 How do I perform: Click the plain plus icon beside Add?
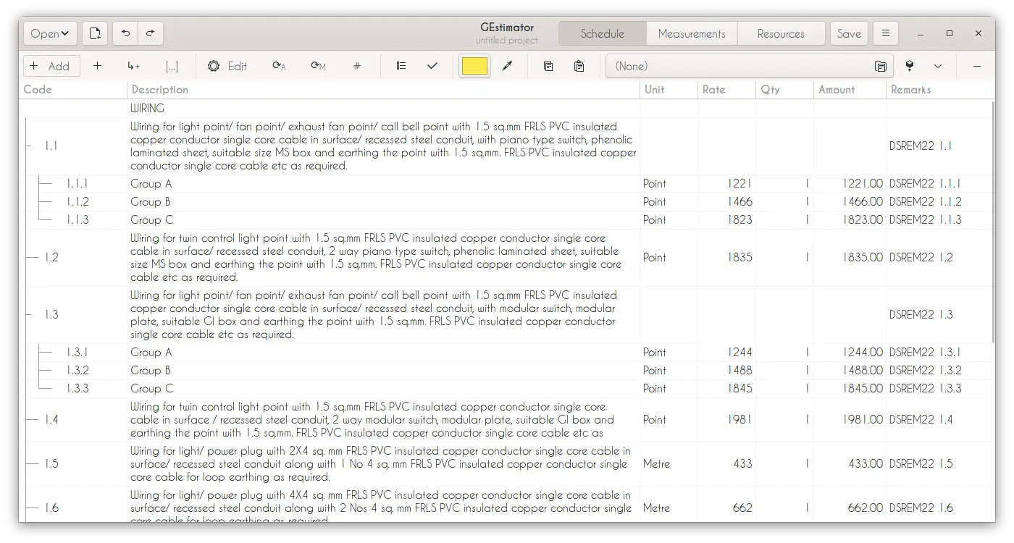click(x=98, y=66)
